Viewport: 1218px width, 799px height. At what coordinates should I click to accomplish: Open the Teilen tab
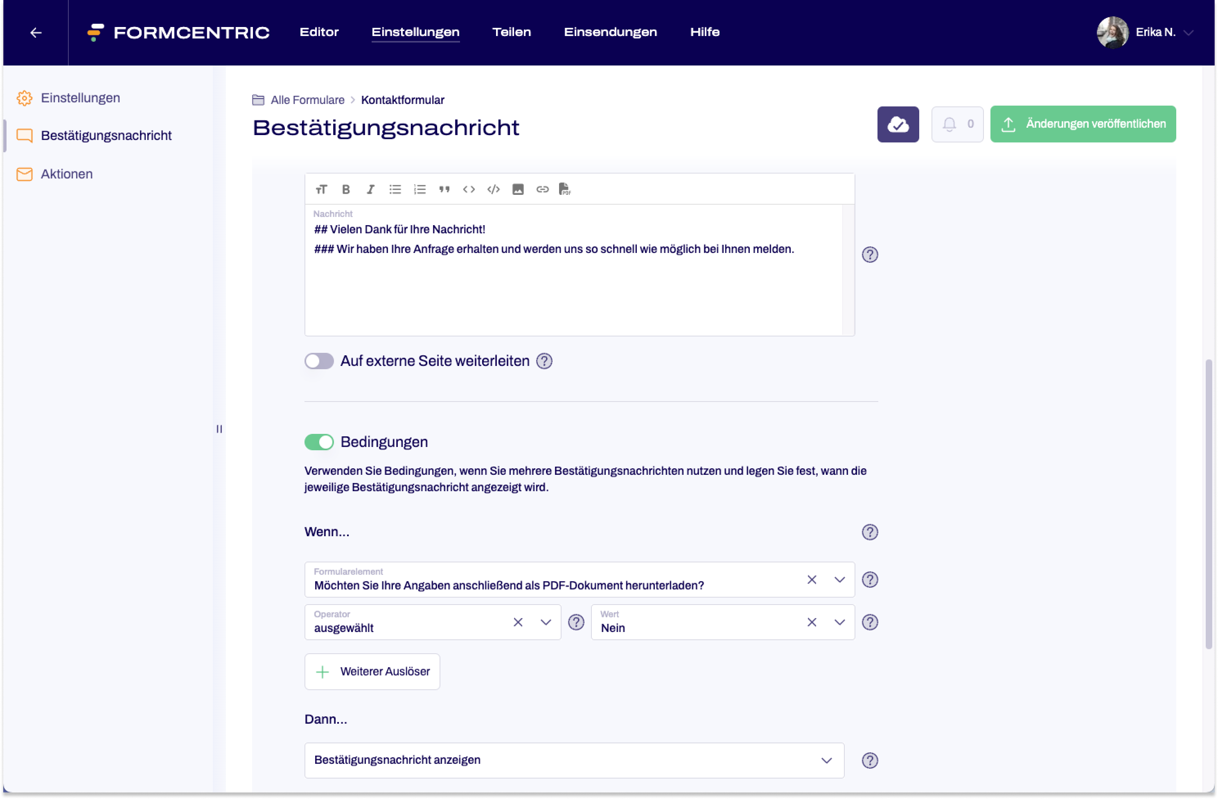(512, 32)
